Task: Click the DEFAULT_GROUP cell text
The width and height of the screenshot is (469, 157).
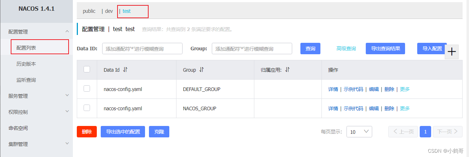Action: coord(201,89)
